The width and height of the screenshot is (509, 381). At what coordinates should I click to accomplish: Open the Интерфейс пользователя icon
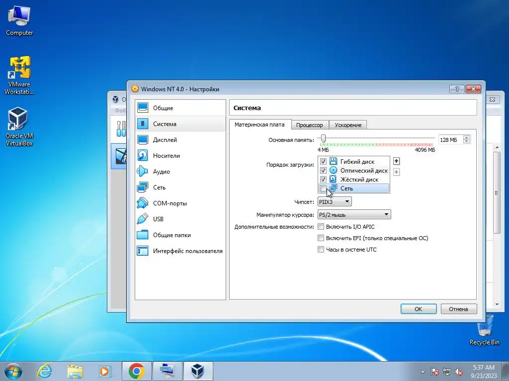click(x=143, y=251)
